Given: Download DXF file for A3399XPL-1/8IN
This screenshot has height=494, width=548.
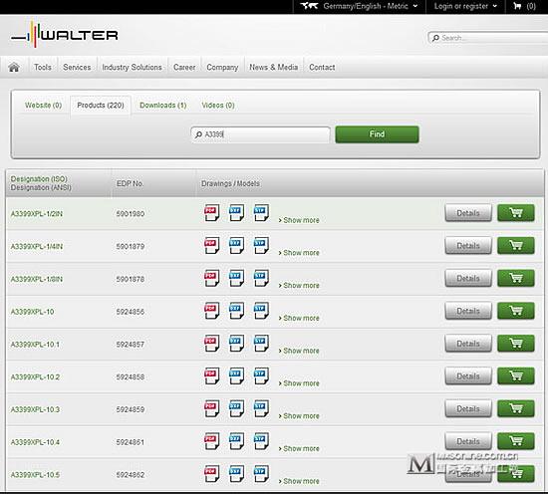Looking at the screenshot, I should point(236,278).
